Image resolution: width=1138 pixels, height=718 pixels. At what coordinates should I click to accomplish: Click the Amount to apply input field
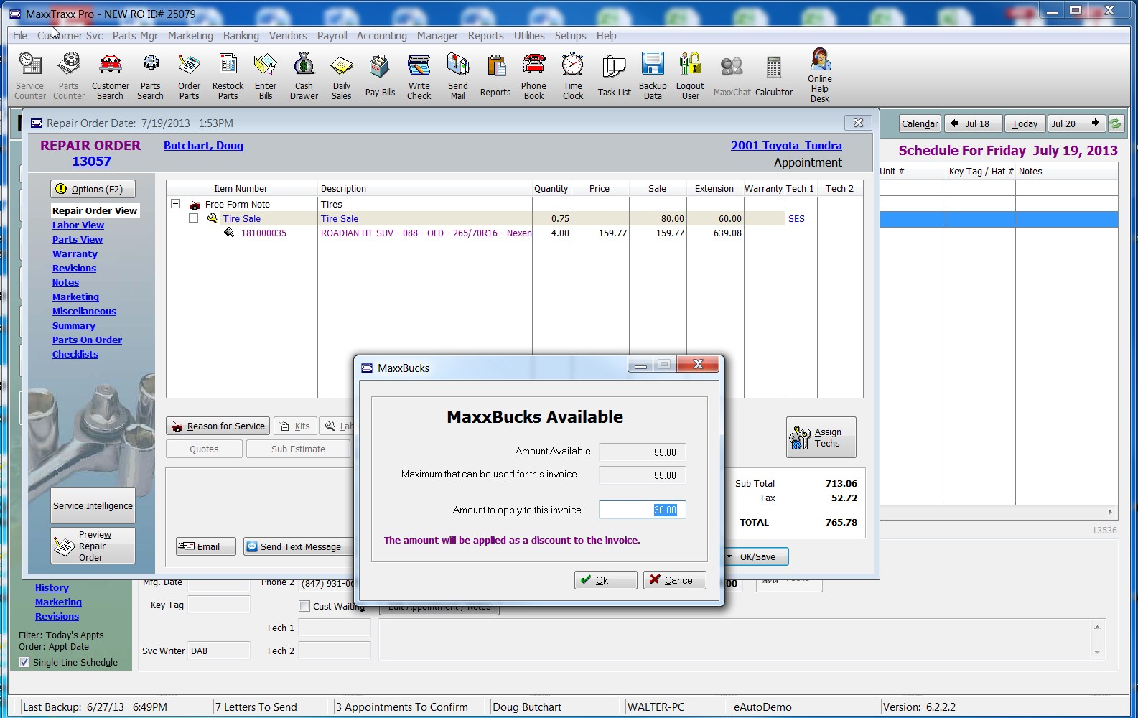pyautogui.click(x=642, y=510)
